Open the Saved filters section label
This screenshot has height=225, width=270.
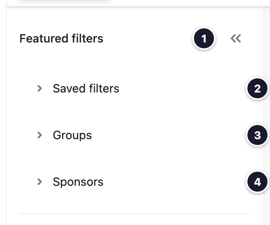pyautogui.click(x=86, y=89)
